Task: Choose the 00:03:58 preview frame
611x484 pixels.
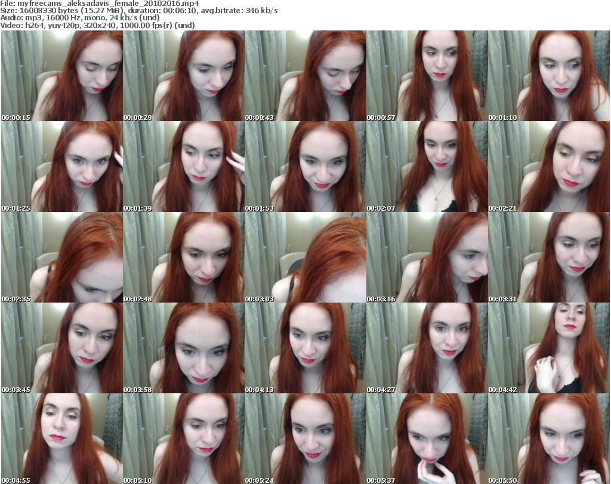Action: [x=184, y=348]
